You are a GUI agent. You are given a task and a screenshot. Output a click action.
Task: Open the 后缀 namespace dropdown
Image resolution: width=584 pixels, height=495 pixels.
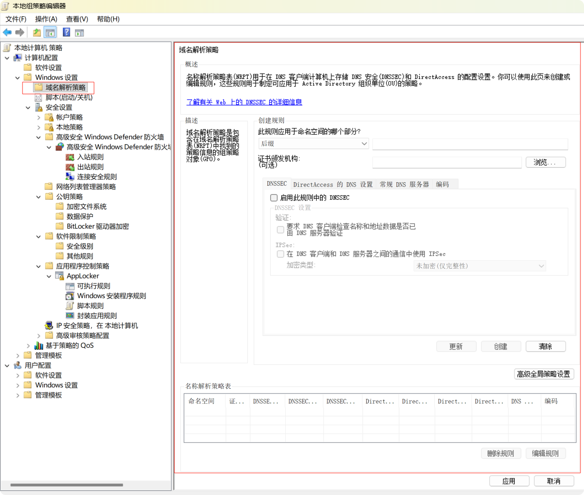(x=313, y=143)
